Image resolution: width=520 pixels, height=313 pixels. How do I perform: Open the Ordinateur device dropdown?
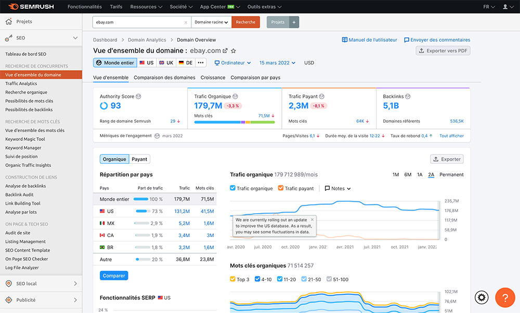pos(232,63)
